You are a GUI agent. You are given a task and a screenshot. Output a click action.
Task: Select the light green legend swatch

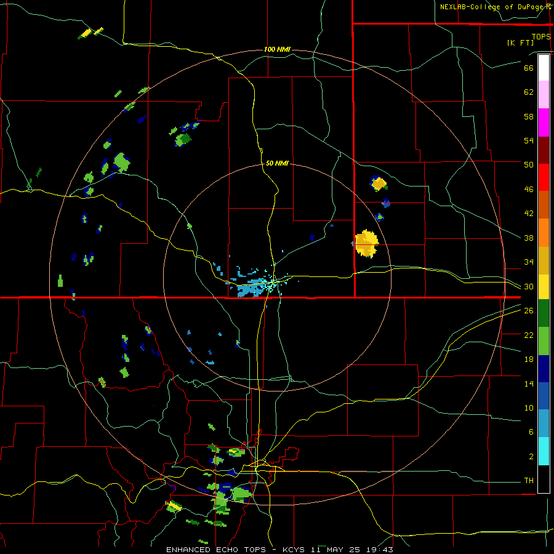point(544,341)
